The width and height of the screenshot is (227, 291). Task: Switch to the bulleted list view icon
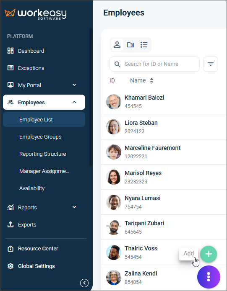[144, 45]
